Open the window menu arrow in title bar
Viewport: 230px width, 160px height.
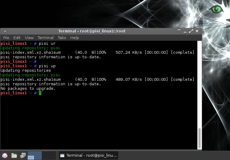pyautogui.click(x=5, y=31)
